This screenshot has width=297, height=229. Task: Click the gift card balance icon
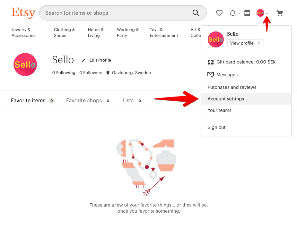coord(211,62)
